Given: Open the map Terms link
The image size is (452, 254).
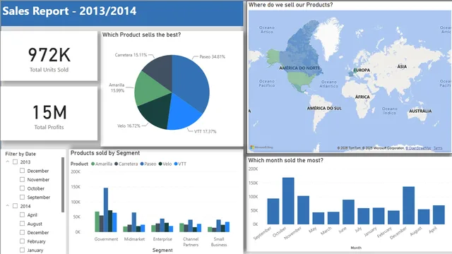Looking at the screenshot, I should (x=438, y=148).
